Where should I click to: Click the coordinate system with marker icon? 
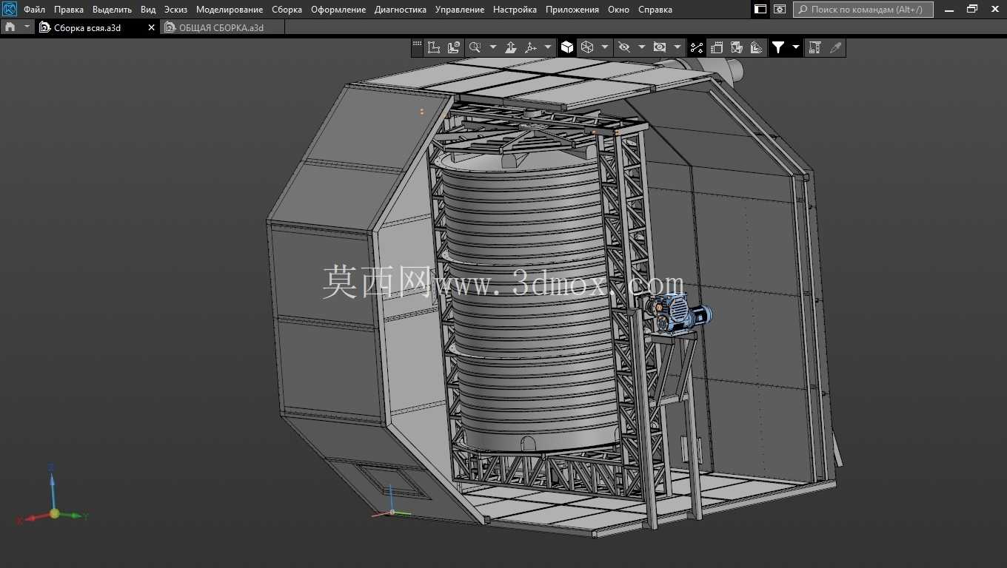pyautogui.click(x=454, y=47)
